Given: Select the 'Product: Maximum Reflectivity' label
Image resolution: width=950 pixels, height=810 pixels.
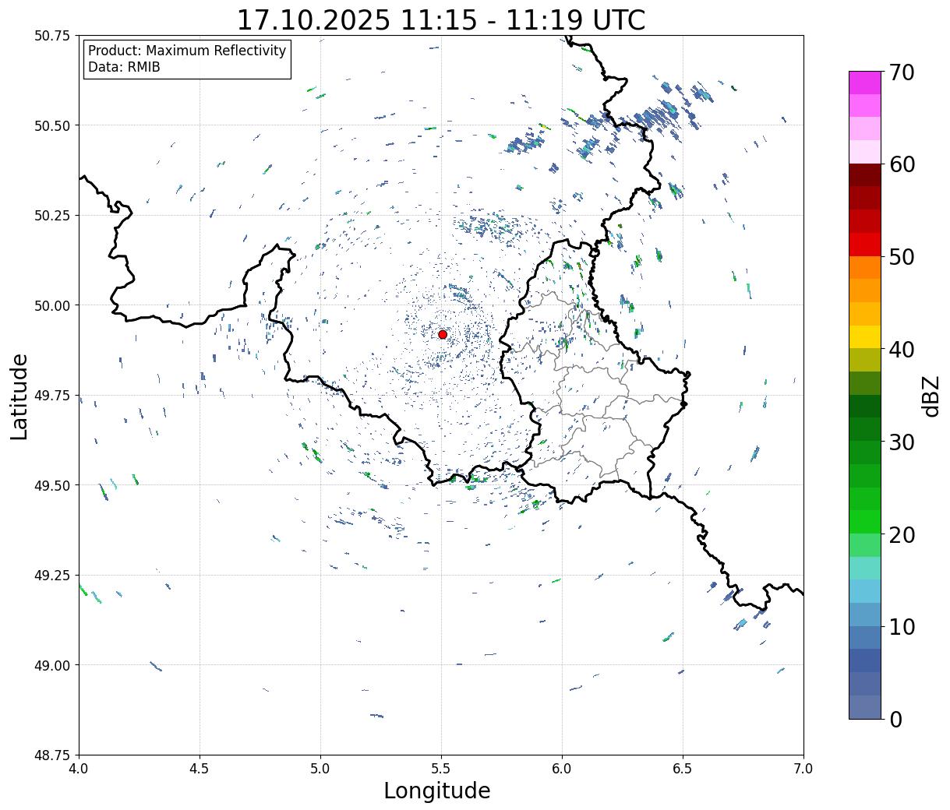Looking at the screenshot, I should click(x=187, y=51).
